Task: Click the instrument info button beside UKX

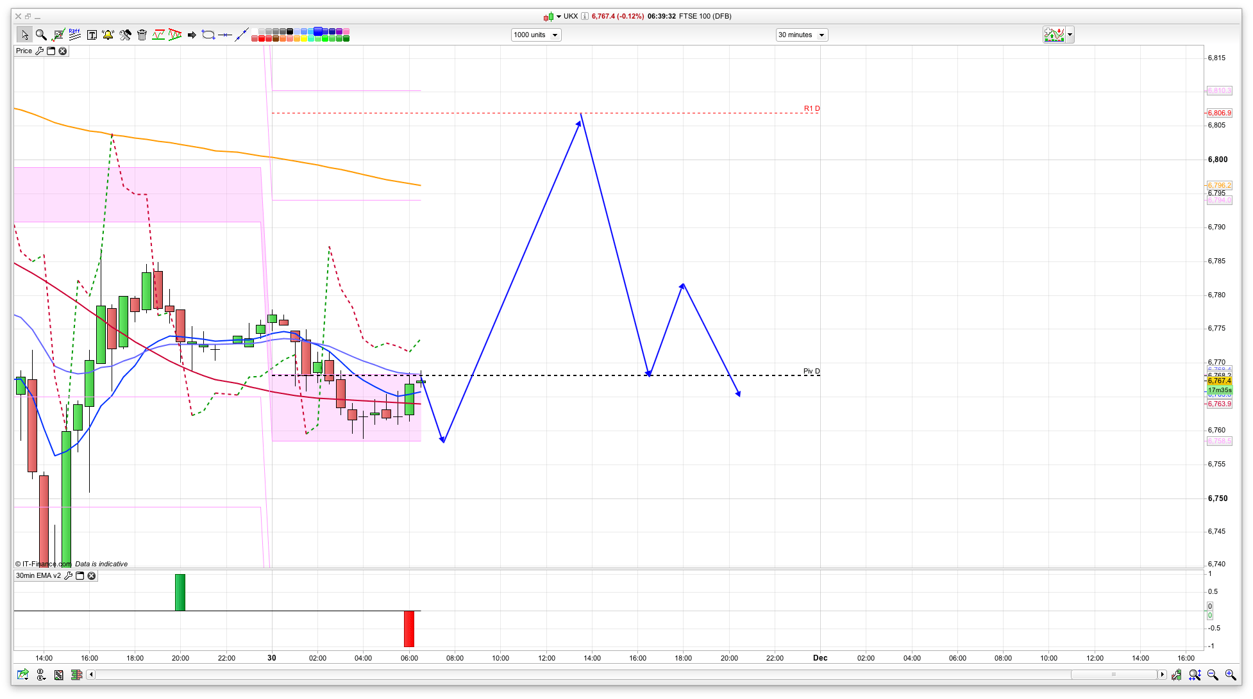Action: [584, 17]
